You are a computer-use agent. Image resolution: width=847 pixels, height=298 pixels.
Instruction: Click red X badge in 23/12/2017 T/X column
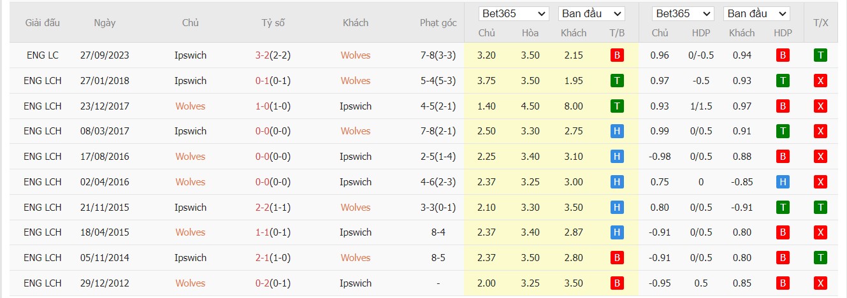[x=821, y=106]
